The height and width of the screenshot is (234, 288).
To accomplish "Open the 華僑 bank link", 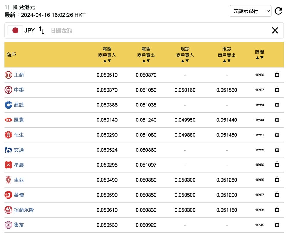I will tap(19, 195).
